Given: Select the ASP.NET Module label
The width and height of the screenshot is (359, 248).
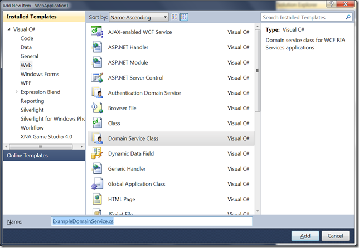Looking at the screenshot, I should (x=128, y=62).
